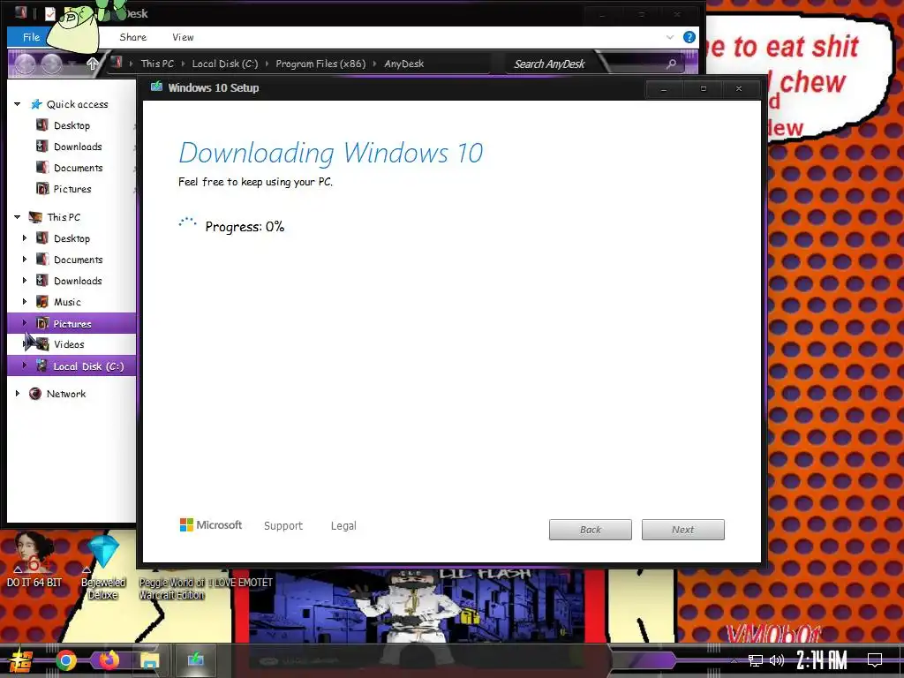Viewport: 904px width, 678px height.
Task: Open DO IT 64 BIT desktop shortcut
Action: coord(34,559)
